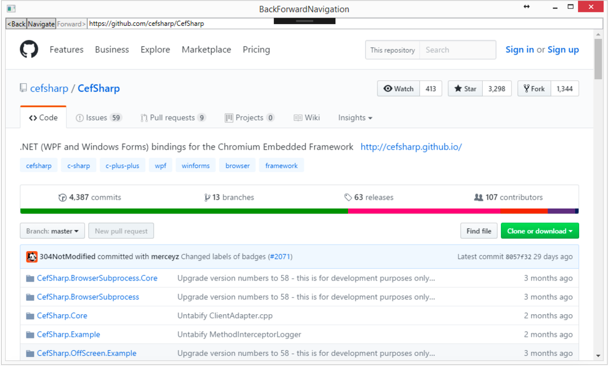Screen dimensions: 609x366
Task: Select the wpf topic tag
Action: tap(161, 165)
